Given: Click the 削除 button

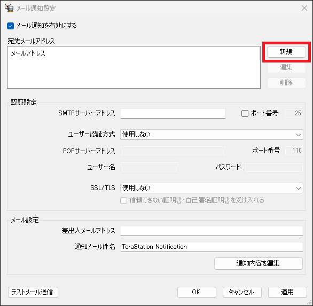Looking at the screenshot, I should 286,83.
